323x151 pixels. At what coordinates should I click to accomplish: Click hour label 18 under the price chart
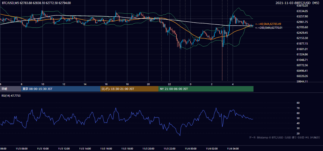tap(127, 84)
